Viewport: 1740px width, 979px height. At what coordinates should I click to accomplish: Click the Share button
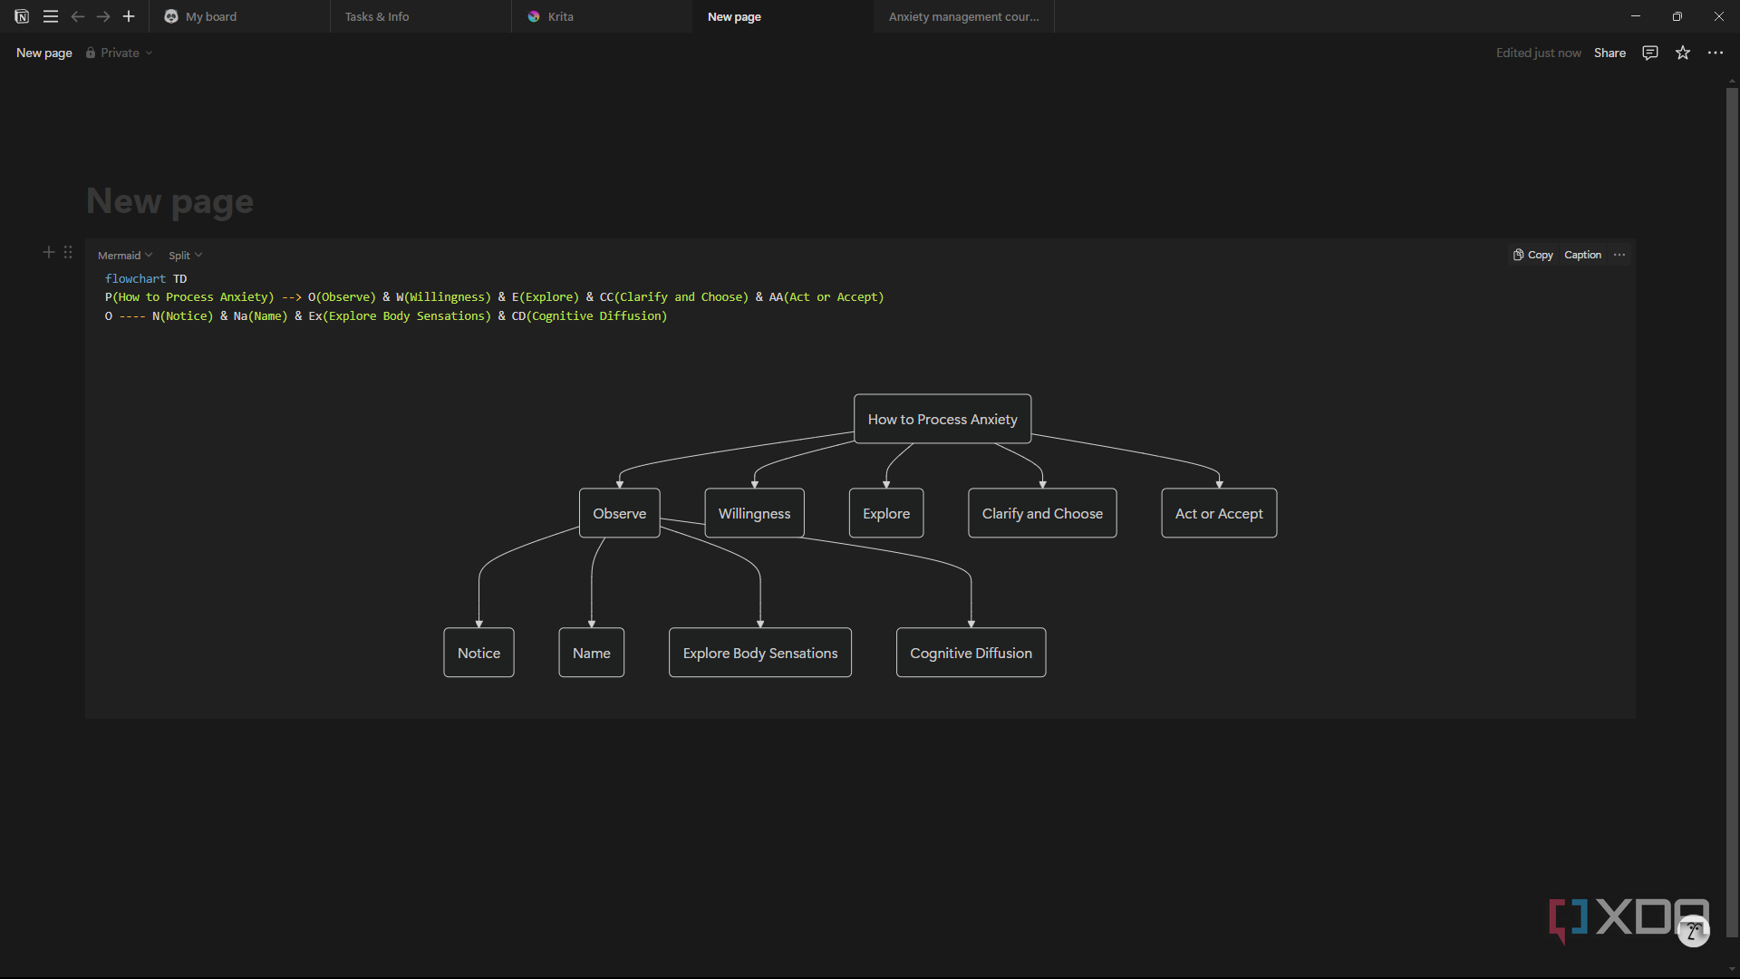(x=1609, y=53)
